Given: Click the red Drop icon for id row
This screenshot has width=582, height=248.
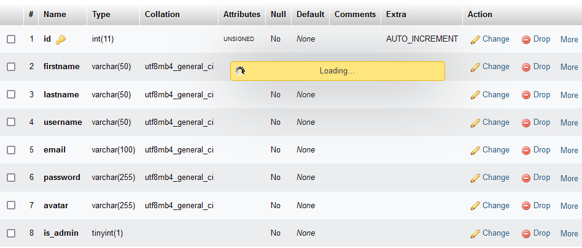Looking at the screenshot, I should click(526, 40).
